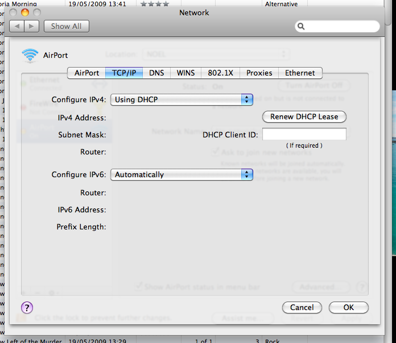
Task: Open the WINS tab
Action: click(x=185, y=73)
